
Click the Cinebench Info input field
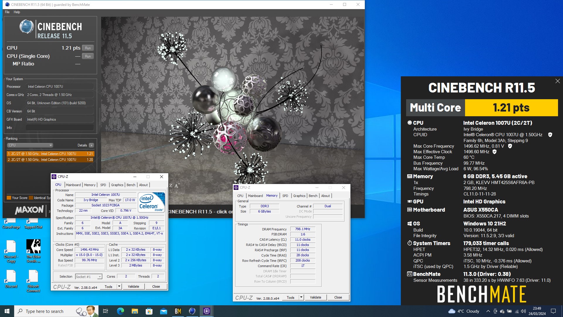60,128
